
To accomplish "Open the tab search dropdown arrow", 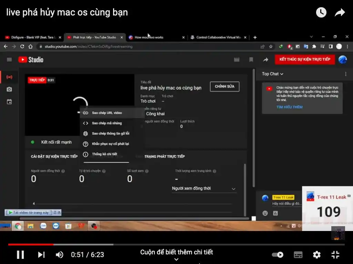I will coord(311,36).
